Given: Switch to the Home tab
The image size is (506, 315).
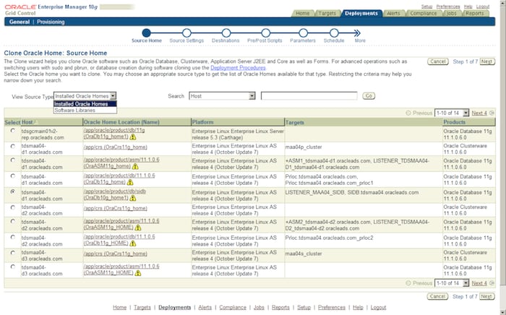Looking at the screenshot, I should point(303,13).
